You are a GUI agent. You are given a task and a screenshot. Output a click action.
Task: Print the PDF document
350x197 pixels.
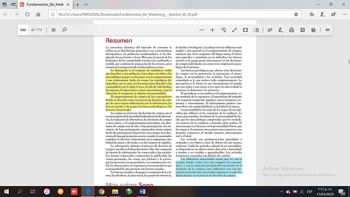(291, 30)
